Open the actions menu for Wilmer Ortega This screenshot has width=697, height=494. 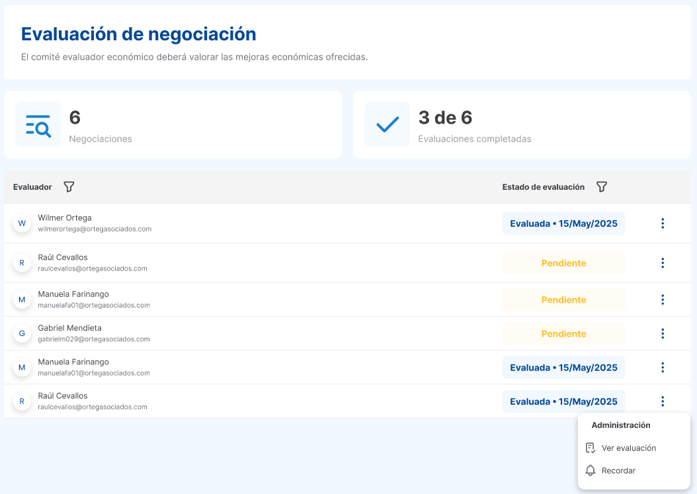pyautogui.click(x=663, y=223)
